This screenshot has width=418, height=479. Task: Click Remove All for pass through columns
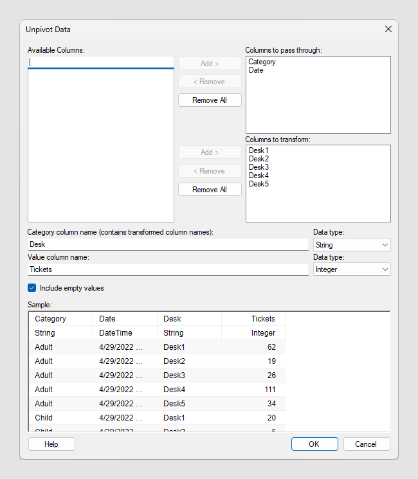210,100
